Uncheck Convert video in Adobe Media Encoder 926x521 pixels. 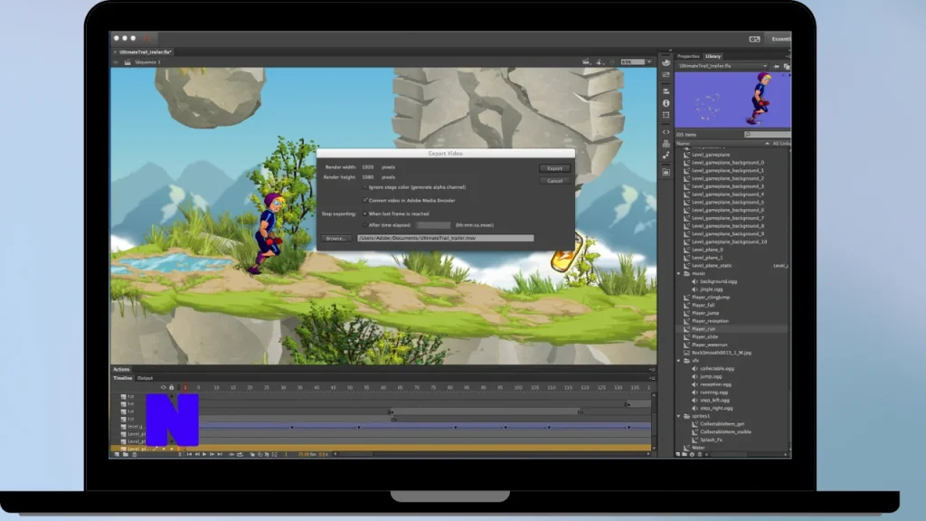(x=364, y=200)
